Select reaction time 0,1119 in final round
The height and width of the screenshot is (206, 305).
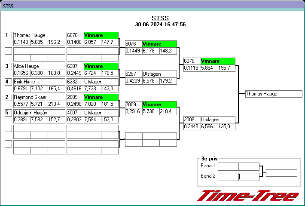click(x=192, y=68)
